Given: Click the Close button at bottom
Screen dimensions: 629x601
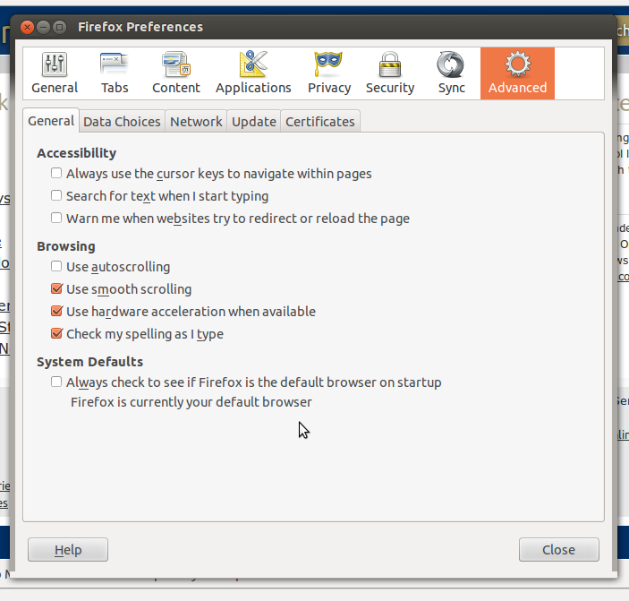Looking at the screenshot, I should [559, 550].
